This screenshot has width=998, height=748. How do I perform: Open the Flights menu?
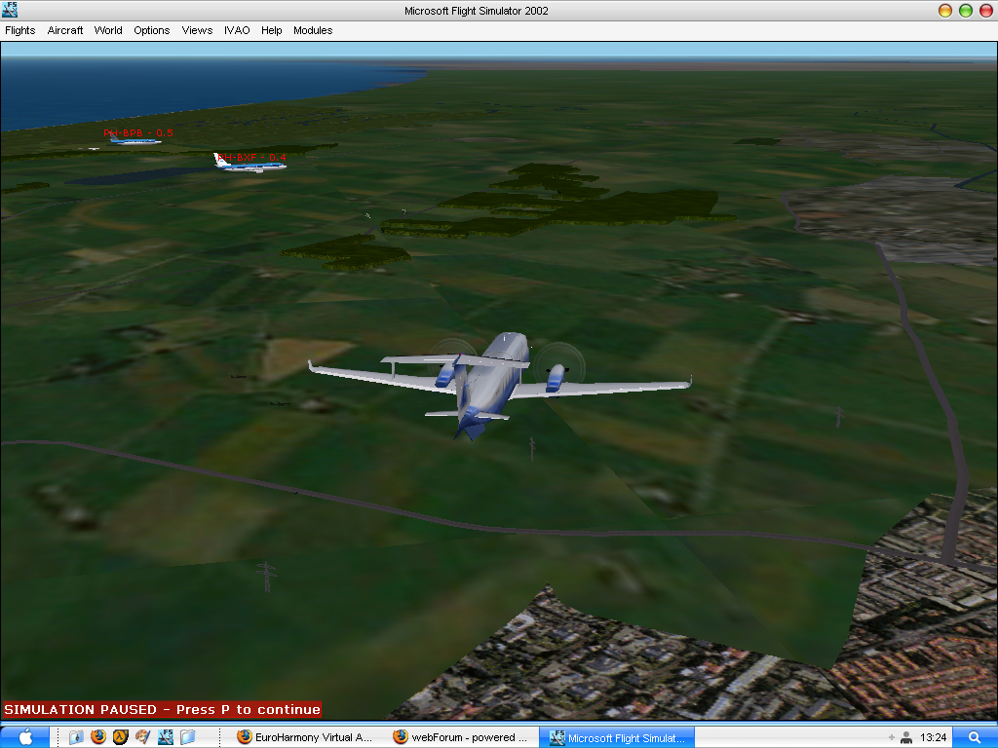pyautogui.click(x=19, y=30)
